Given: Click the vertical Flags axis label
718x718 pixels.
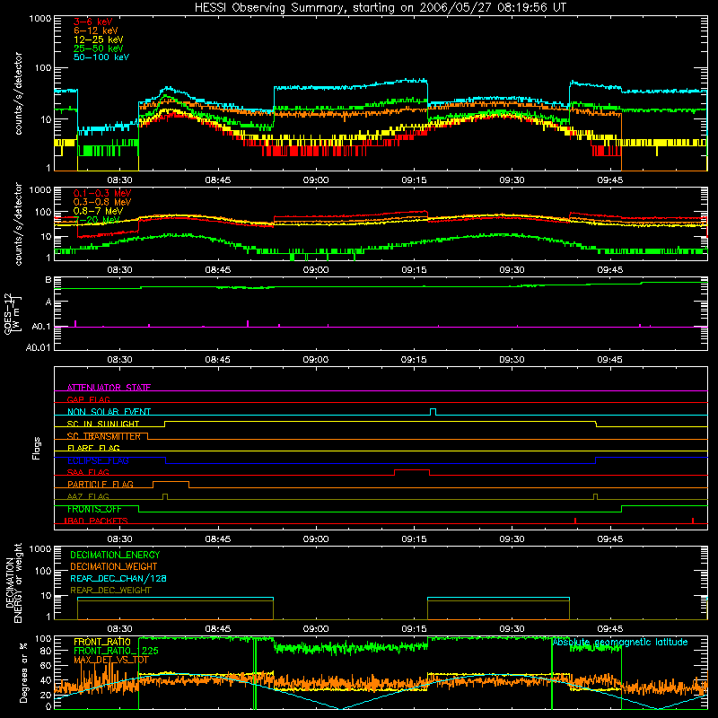Looking at the screenshot, I should point(37,448).
